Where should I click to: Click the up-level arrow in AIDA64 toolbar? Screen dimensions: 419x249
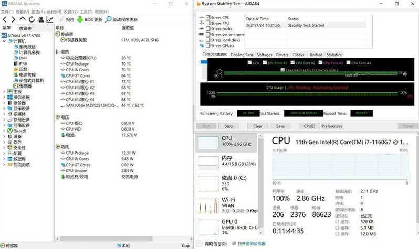coord(23,19)
